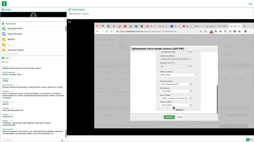Click the browser forward arrow
The image size is (254, 142).
click(102, 32)
